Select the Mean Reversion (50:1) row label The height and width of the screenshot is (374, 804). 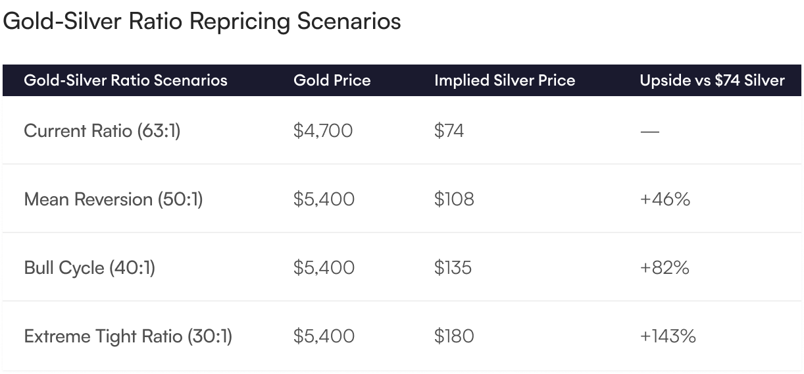tap(113, 199)
